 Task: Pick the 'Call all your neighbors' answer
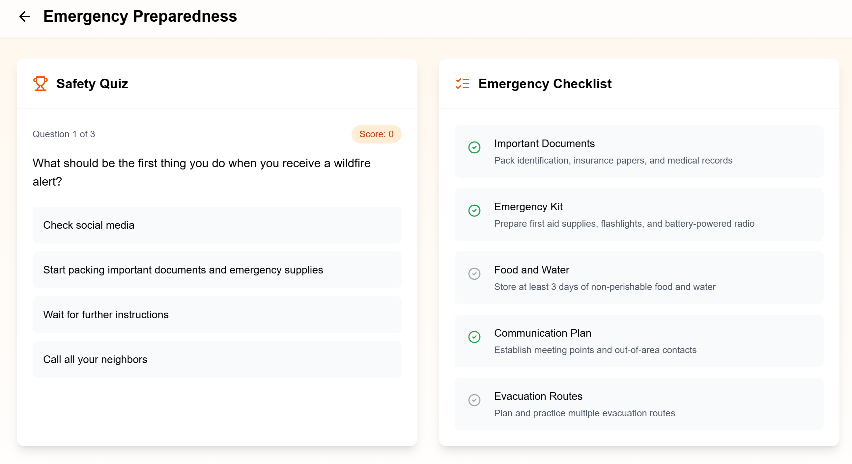(x=217, y=359)
